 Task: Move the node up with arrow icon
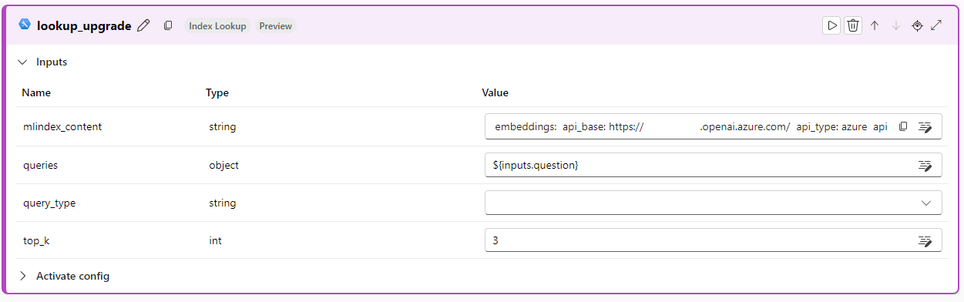coord(875,25)
